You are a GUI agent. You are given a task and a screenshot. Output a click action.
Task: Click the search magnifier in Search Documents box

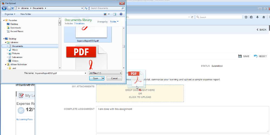click(x=123, y=8)
